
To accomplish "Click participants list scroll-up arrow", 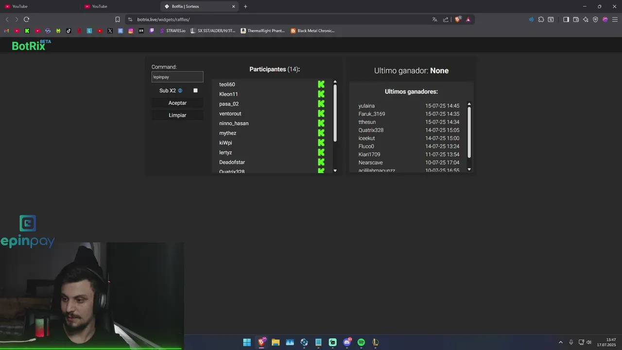I will click(335, 82).
